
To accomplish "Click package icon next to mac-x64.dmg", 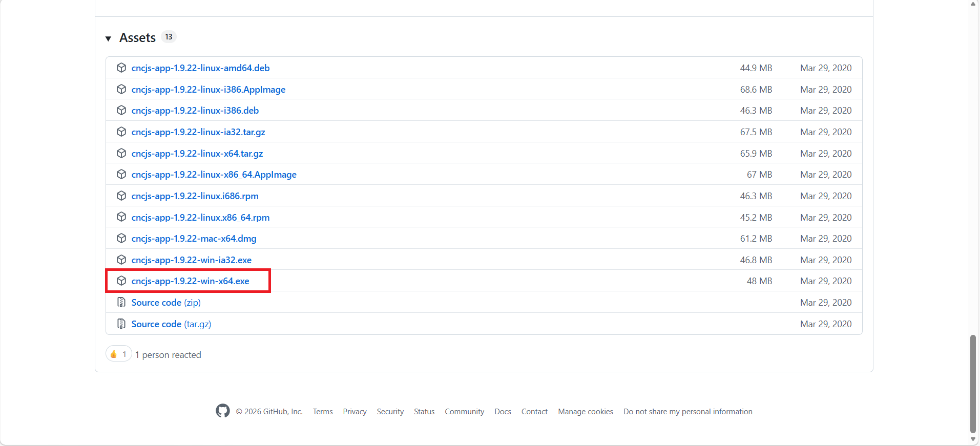I will (x=121, y=238).
